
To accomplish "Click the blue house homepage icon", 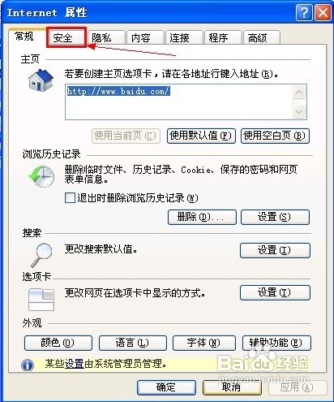I will [41, 80].
